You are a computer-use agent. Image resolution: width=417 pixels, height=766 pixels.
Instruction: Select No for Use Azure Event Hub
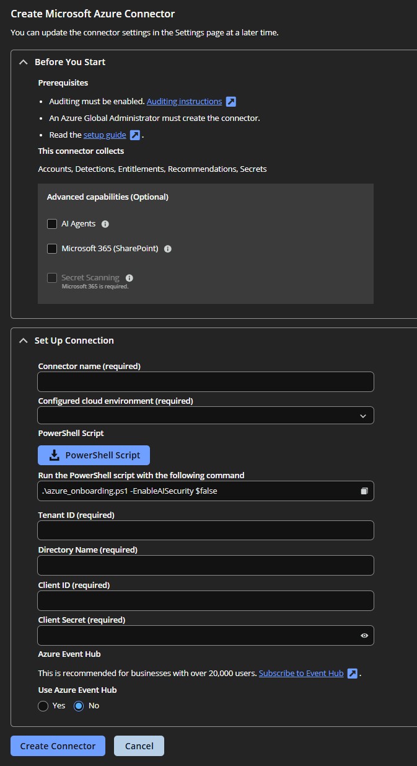79,706
